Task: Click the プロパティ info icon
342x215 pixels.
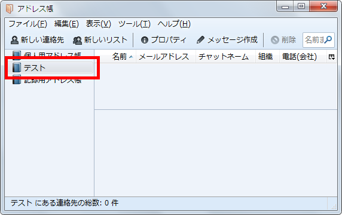Action: (145, 40)
